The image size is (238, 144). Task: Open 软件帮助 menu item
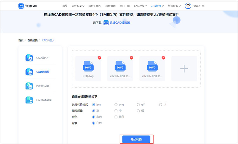(110, 6)
